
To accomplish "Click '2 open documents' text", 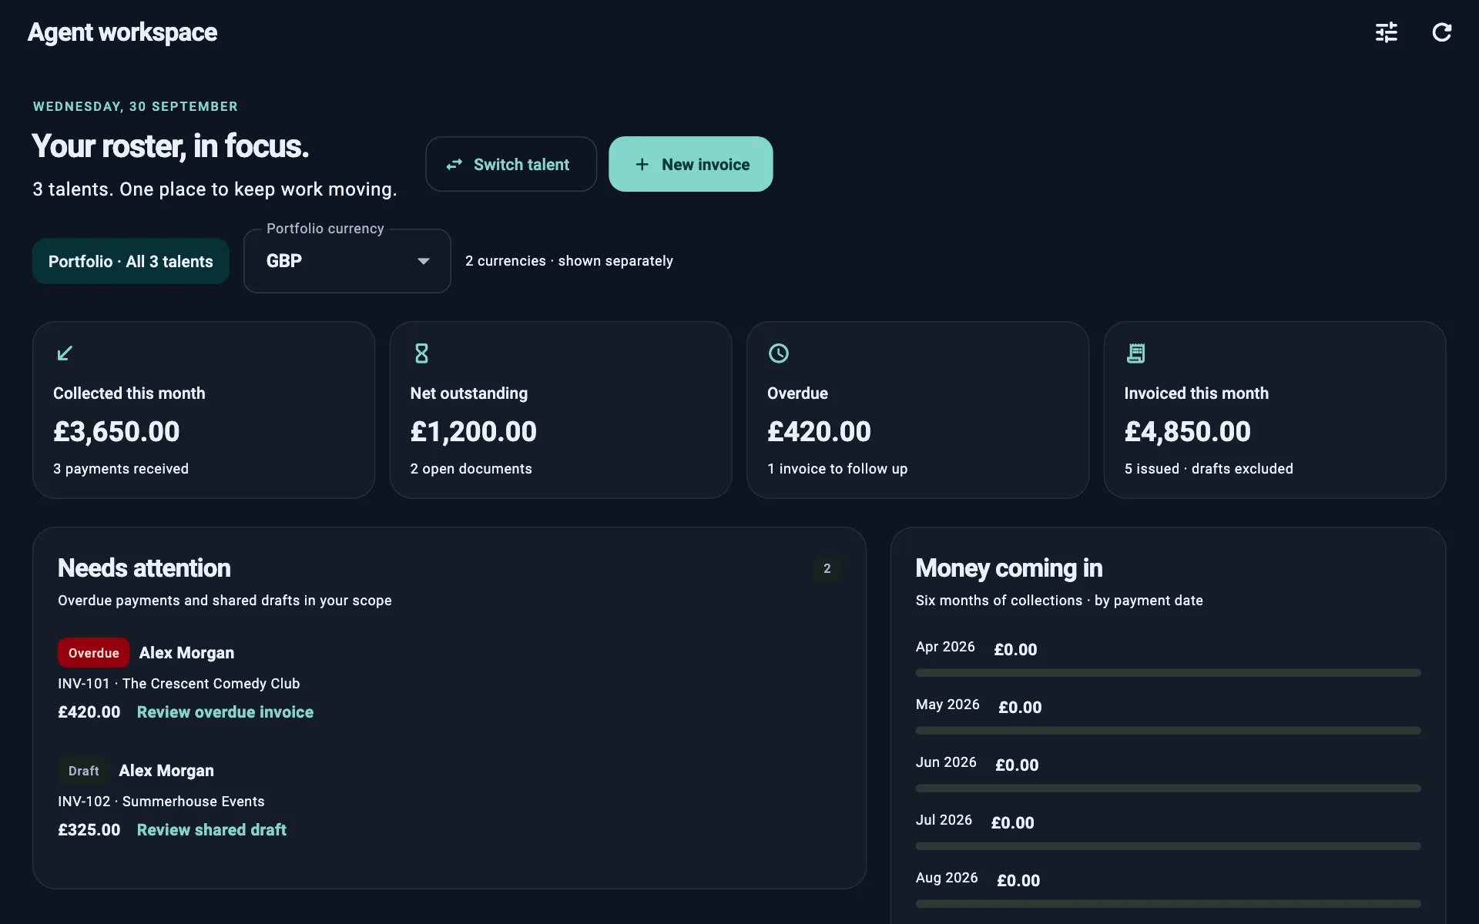I will 471,469.
